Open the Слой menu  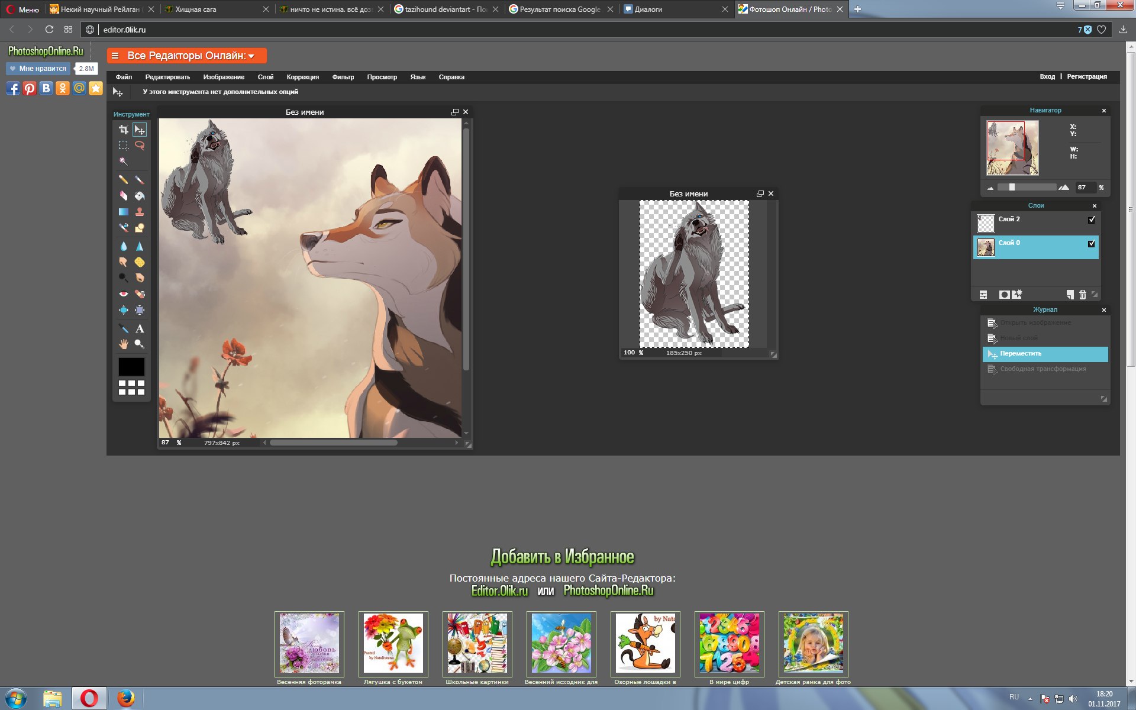(266, 77)
